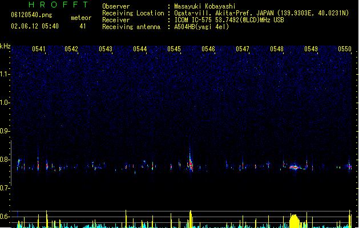Viewport: 359px width, 228px height.
Task: Click the date stamp 02.06.12 05:40
Action: coord(35,26)
